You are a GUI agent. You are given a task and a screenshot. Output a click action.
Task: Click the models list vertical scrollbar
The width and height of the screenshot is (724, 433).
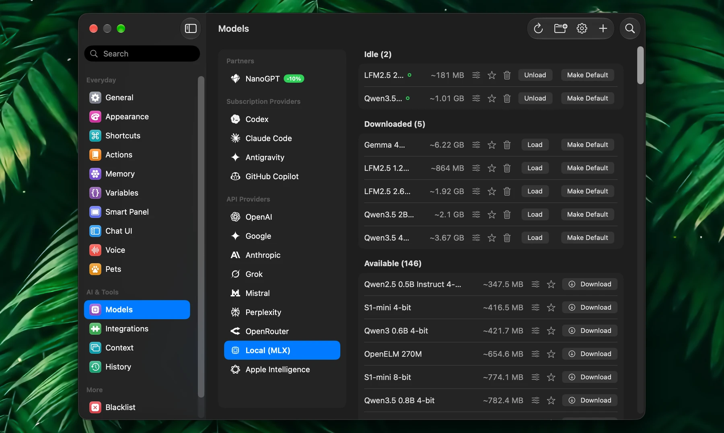[x=640, y=66]
